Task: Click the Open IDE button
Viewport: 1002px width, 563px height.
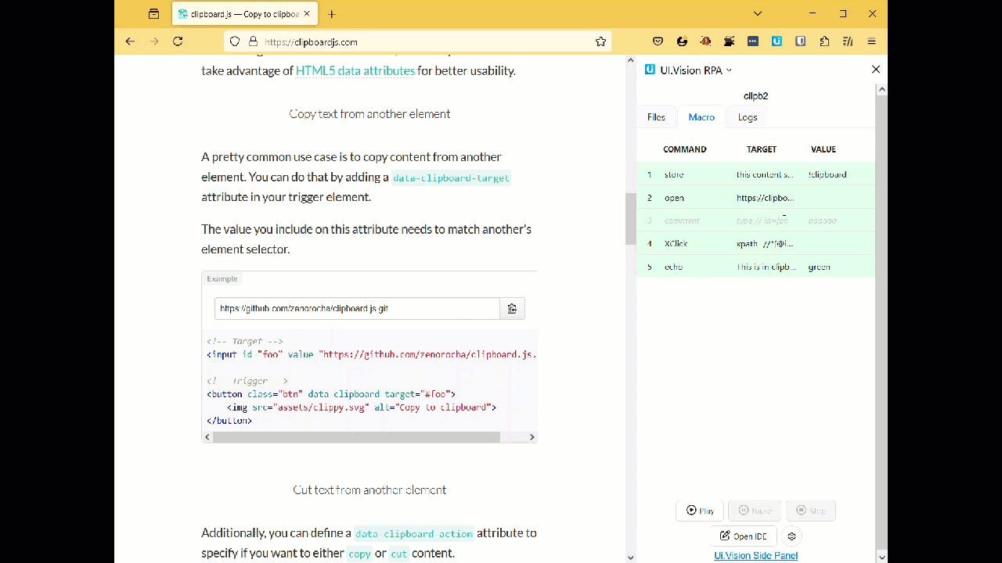Action: (x=744, y=536)
